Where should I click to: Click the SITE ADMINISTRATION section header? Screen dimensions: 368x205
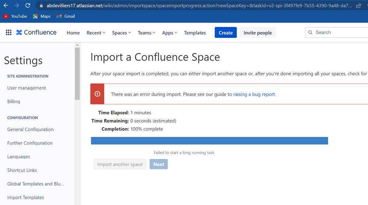point(28,76)
